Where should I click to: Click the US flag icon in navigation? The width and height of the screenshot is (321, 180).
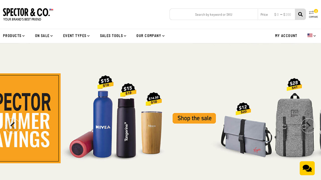coord(311,36)
